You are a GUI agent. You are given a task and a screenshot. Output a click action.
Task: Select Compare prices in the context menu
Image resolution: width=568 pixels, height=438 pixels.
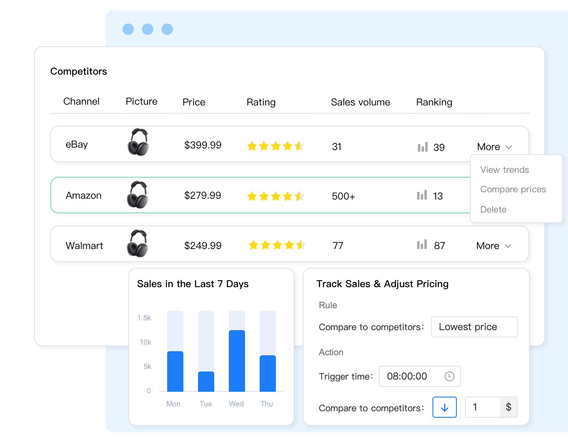tap(513, 189)
